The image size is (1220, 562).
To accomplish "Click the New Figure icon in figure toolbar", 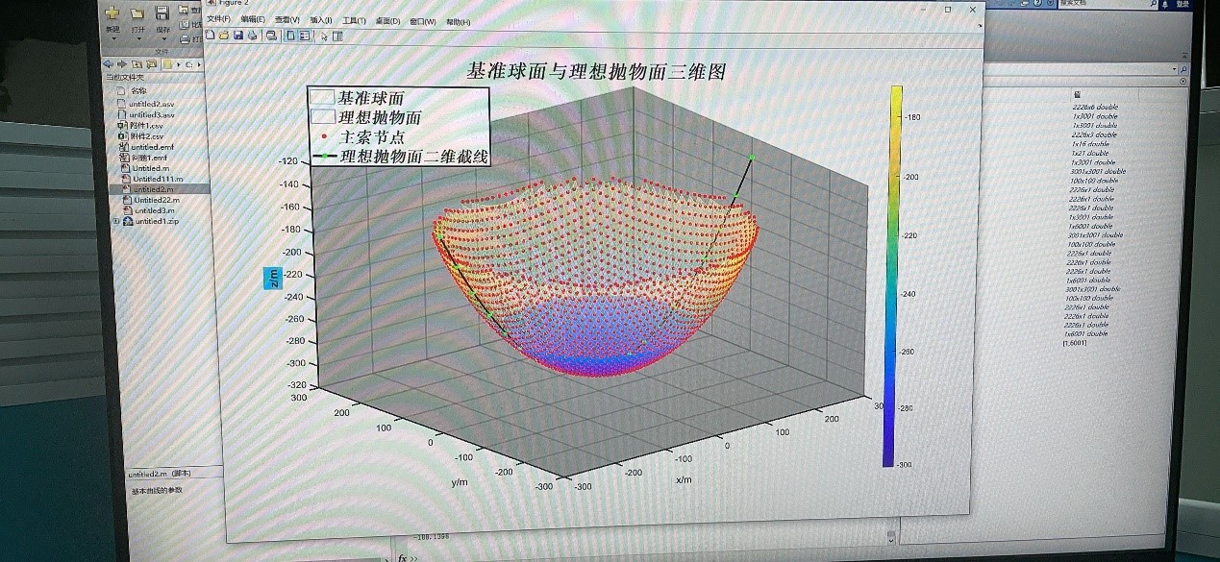I will (x=211, y=36).
